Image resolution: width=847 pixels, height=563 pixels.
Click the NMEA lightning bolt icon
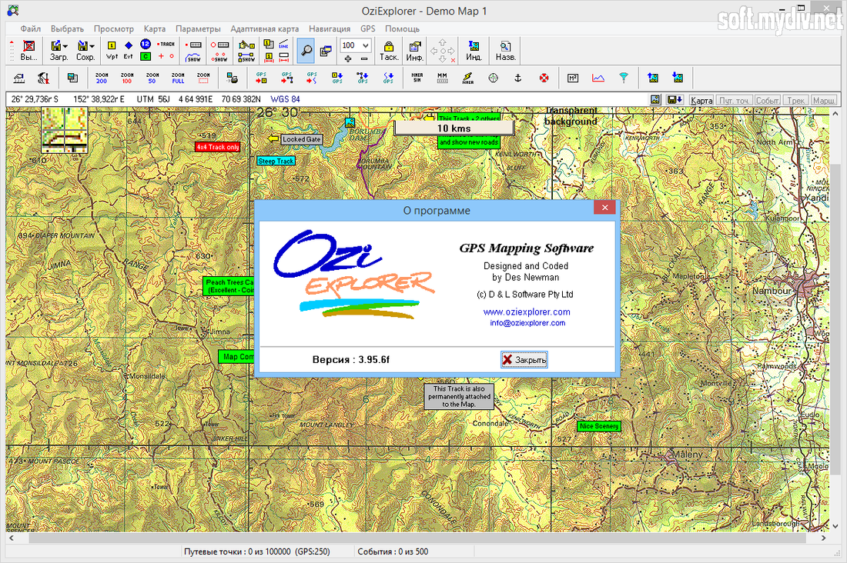(x=468, y=78)
